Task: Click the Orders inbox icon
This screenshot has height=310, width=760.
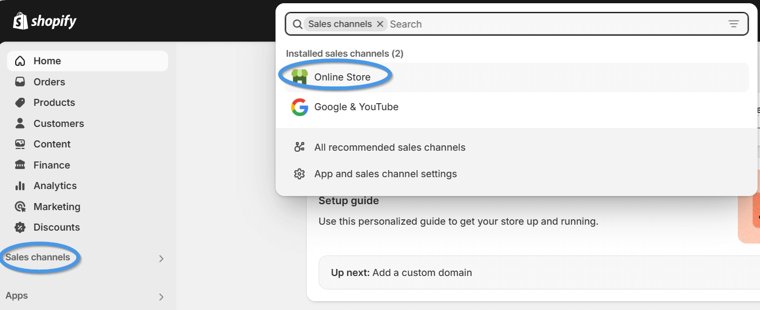Action: 20,82
